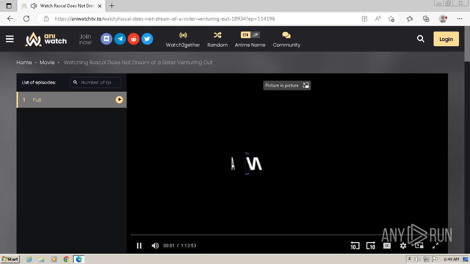
Task: Add this page to favorites
Action: click(391, 19)
